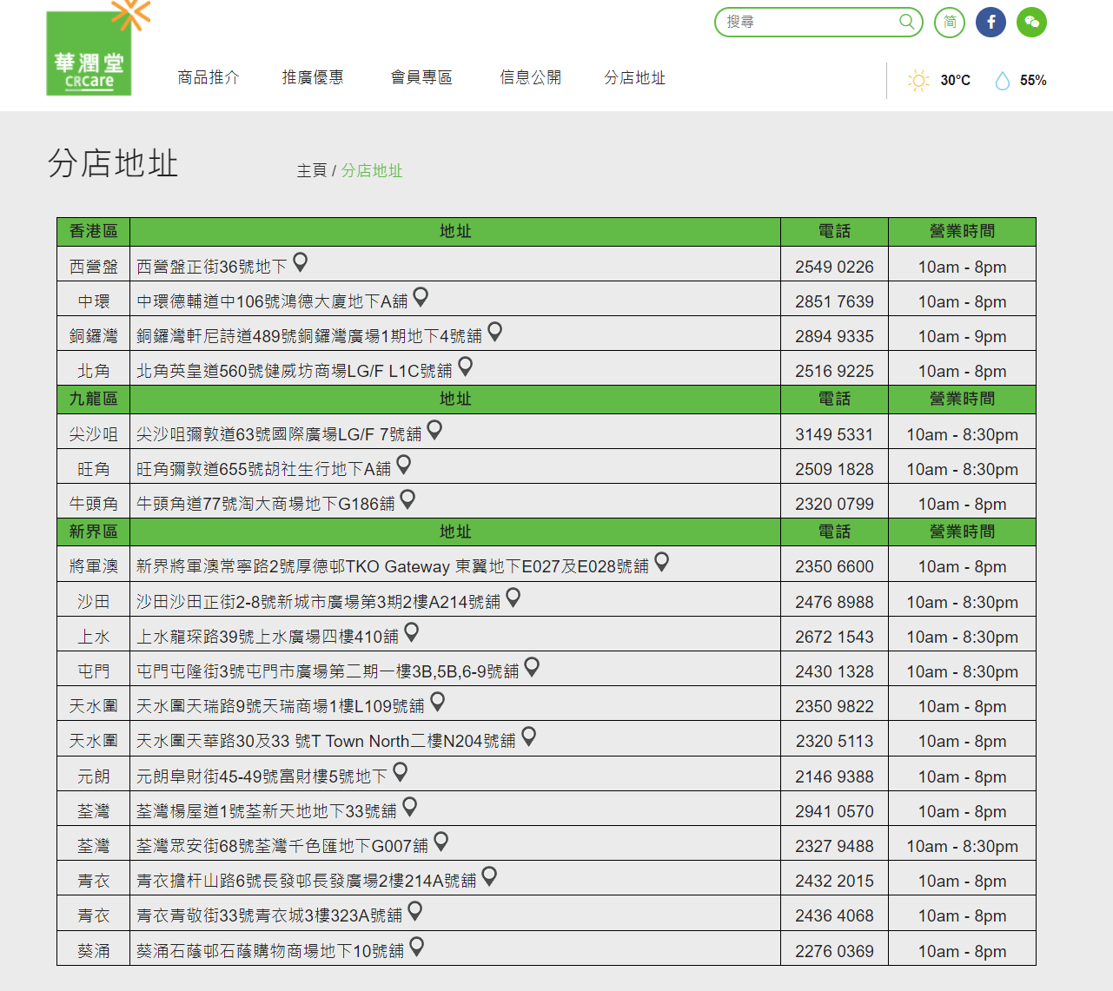This screenshot has width=1113, height=991.
Task: Open the map marker for the 銅鑼灣 branch
Action: pyautogui.click(x=494, y=331)
